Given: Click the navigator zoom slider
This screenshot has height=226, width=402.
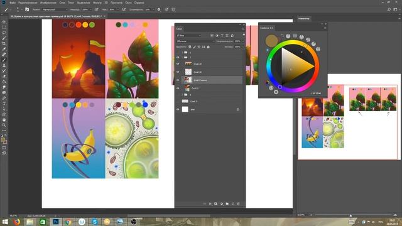Looking at the screenshot, I should (x=350, y=215).
